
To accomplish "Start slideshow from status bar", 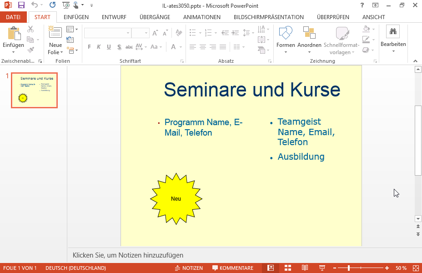I will (322, 268).
